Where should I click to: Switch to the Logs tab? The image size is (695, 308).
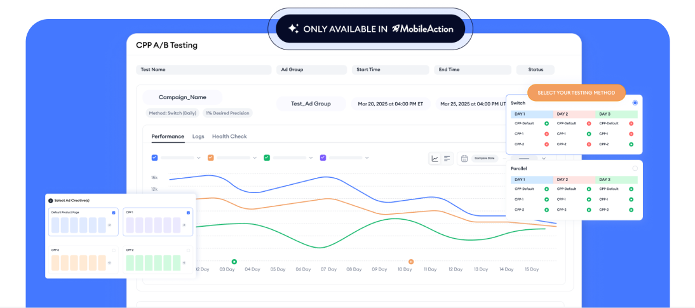click(198, 137)
